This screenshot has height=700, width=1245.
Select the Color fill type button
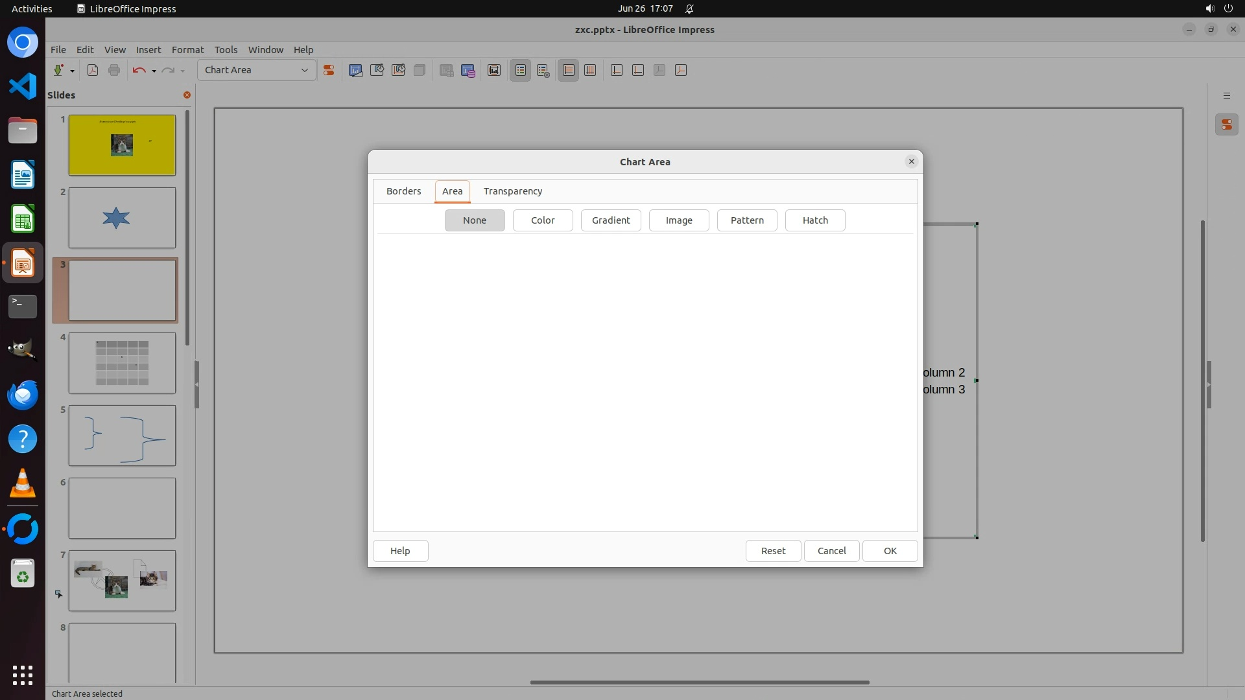click(x=542, y=220)
